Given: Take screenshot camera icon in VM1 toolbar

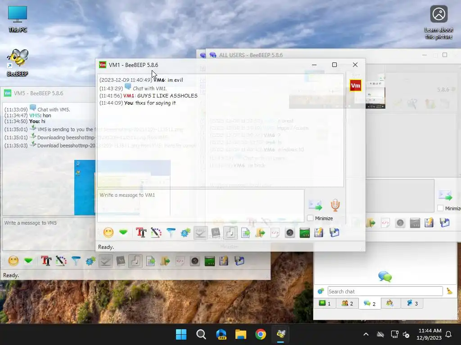Looking at the screenshot, I should [x=290, y=233].
